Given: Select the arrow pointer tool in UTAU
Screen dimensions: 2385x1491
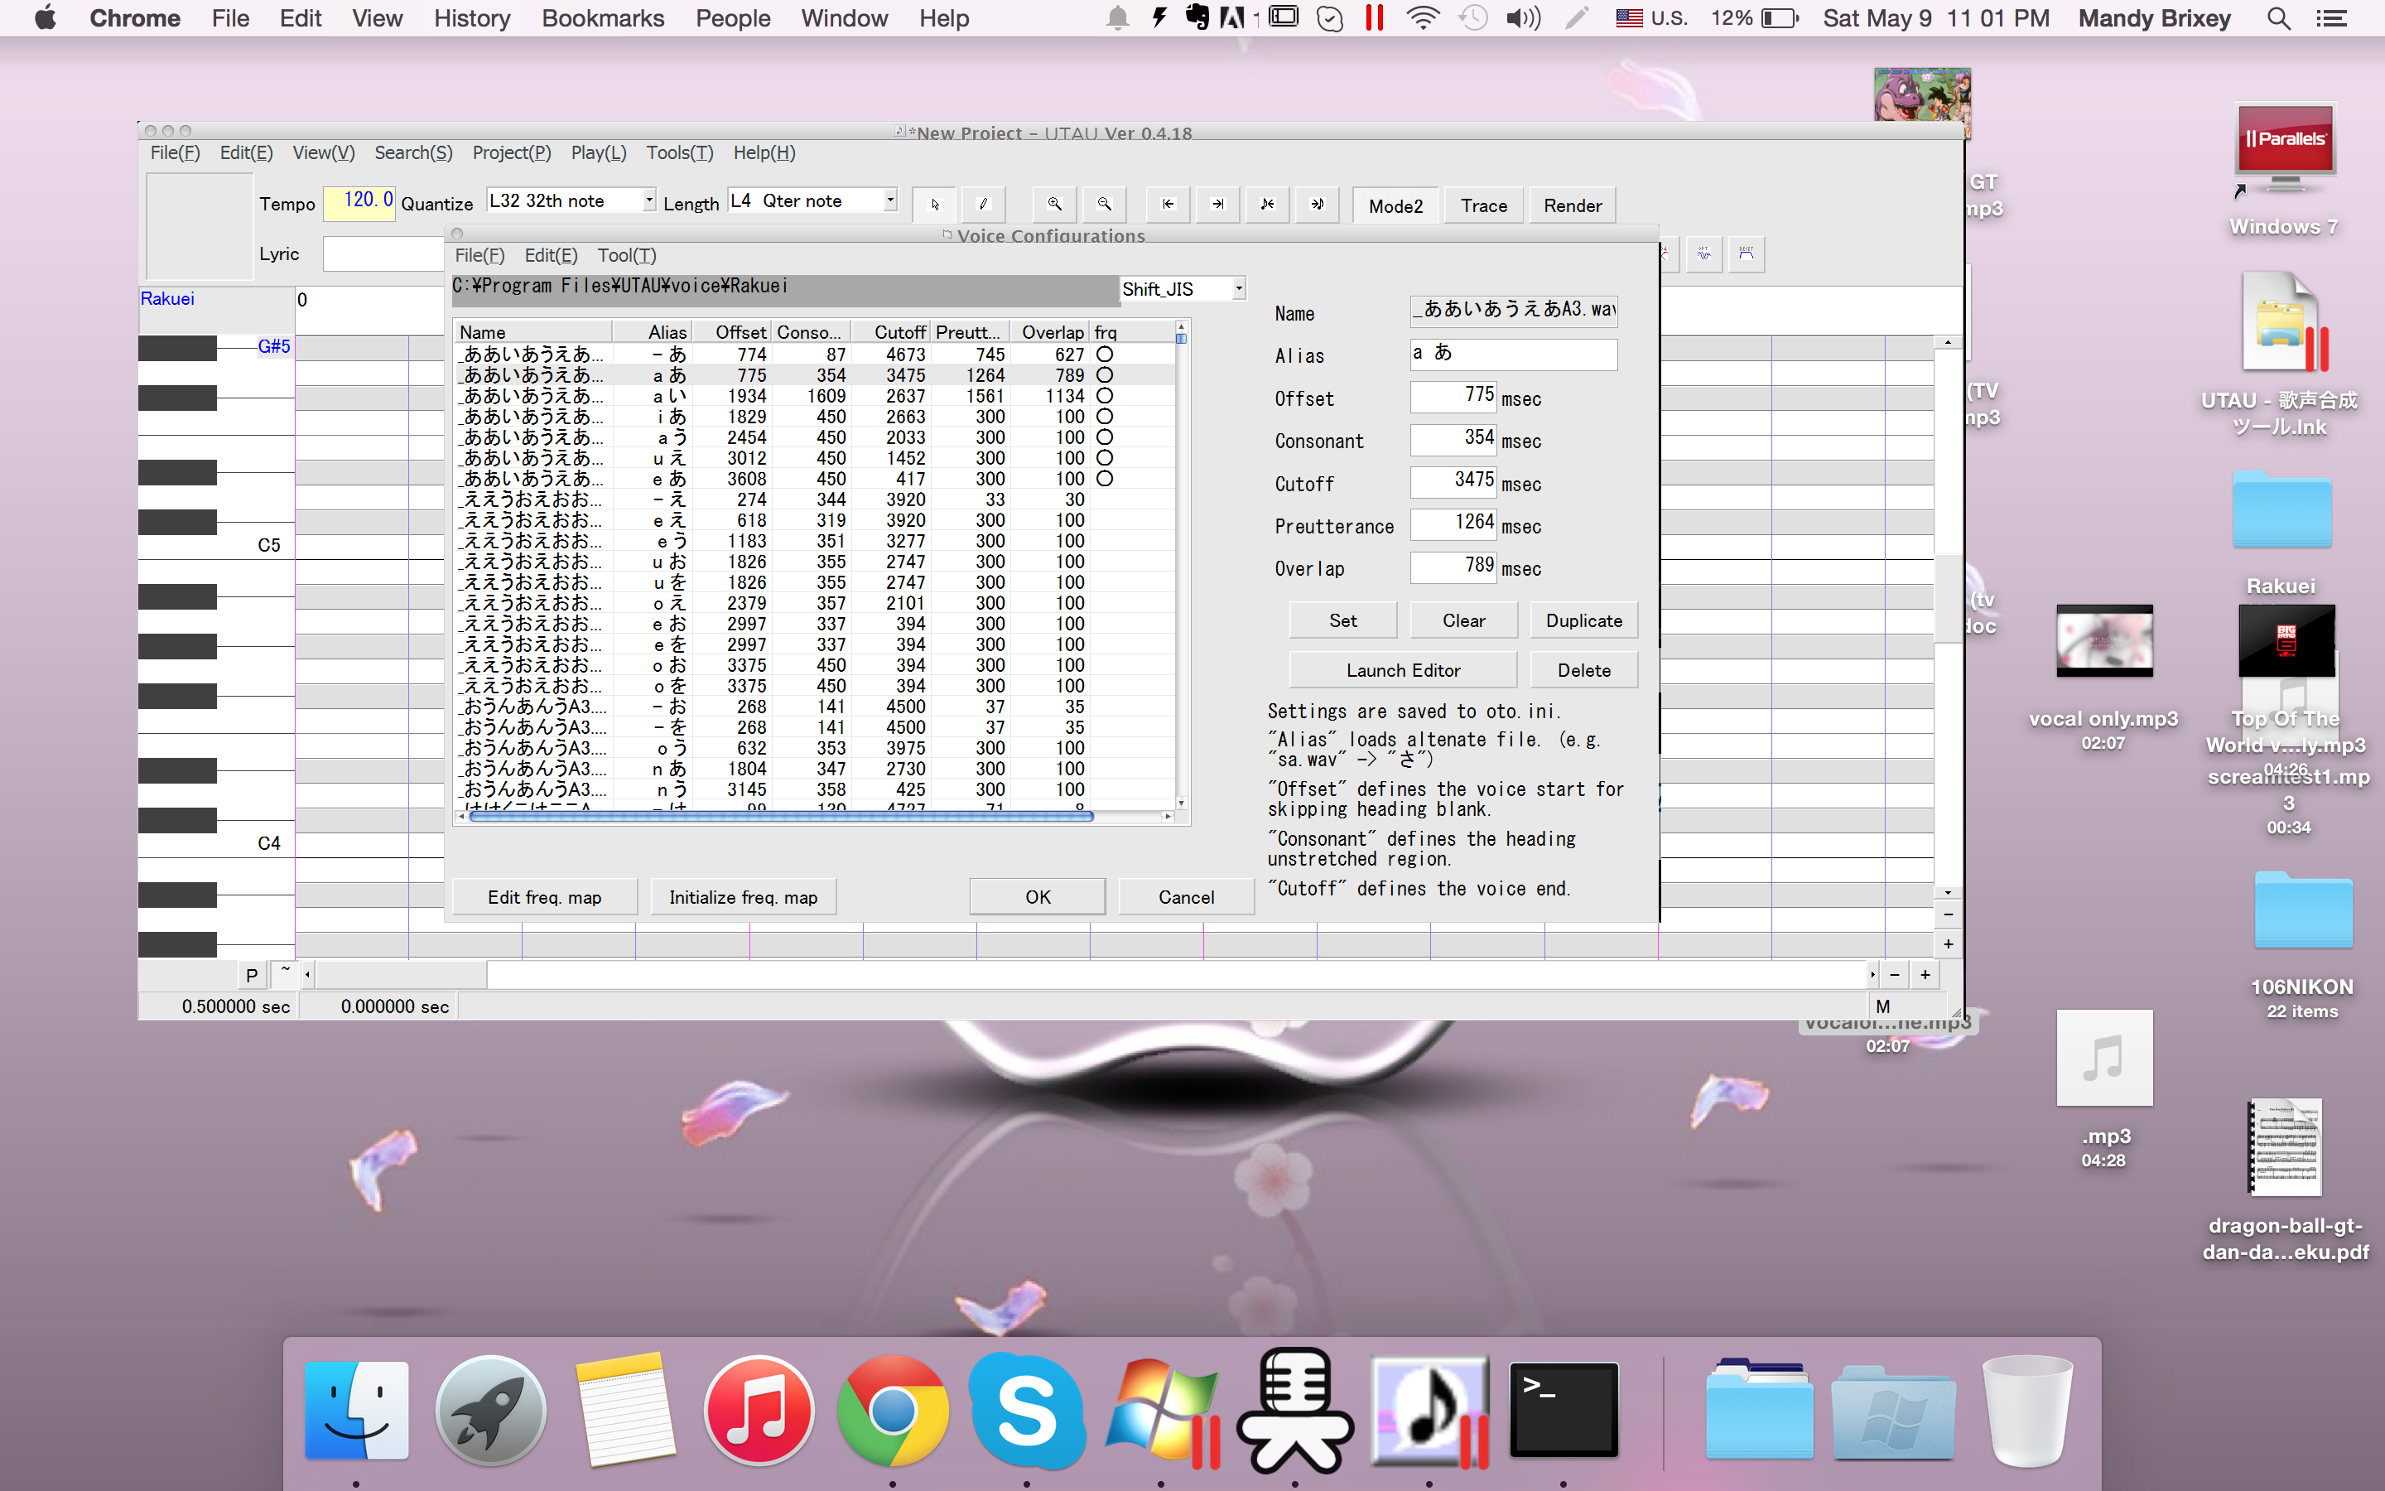Looking at the screenshot, I should [935, 204].
